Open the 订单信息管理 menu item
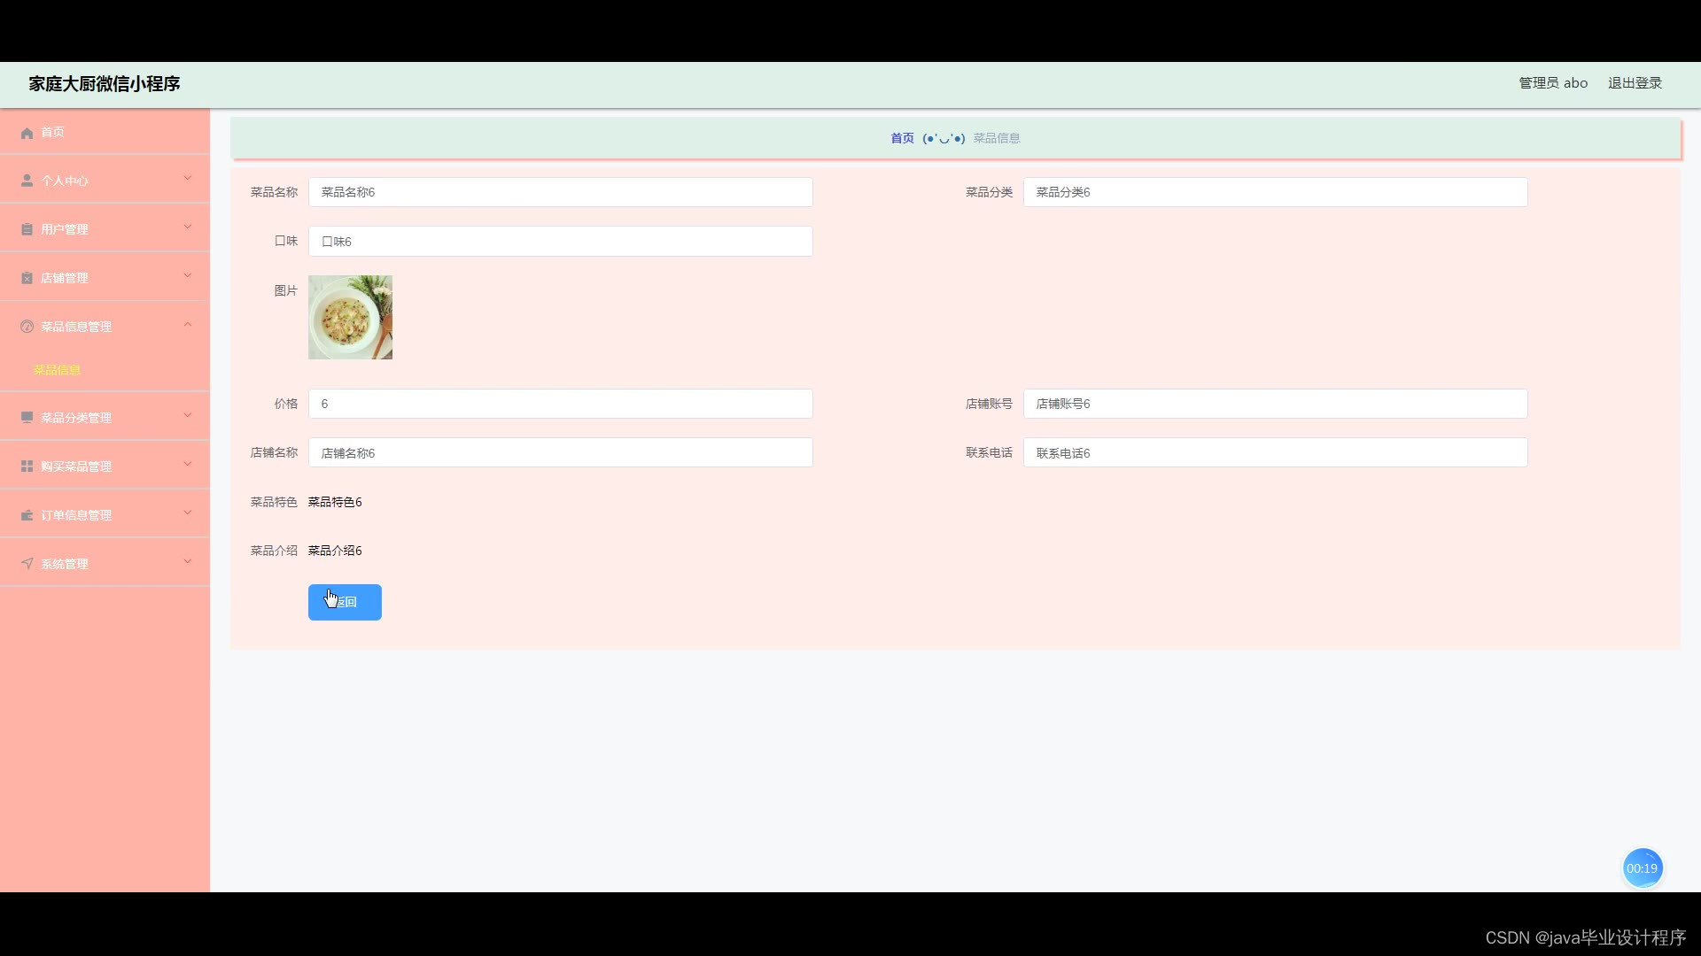 coord(76,515)
